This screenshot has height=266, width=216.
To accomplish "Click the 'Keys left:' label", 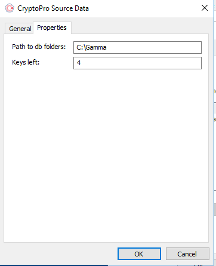I will (x=26, y=62).
